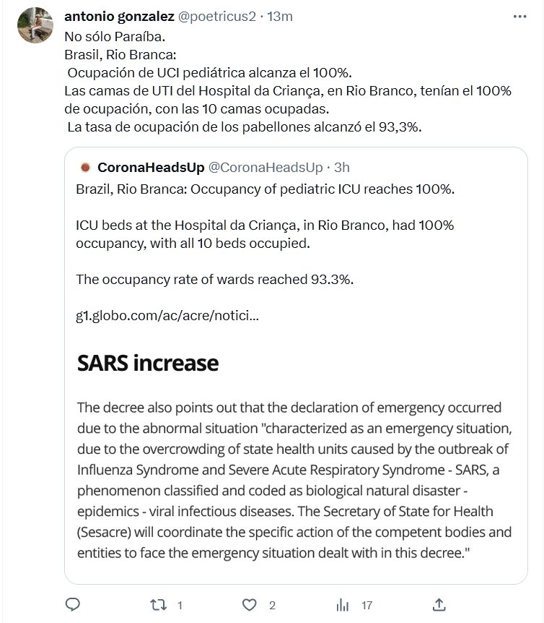Image resolution: width=544 pixels, height=623 pixels.
Task: Follow the g1.globo.com article link
Action: (167, 315)
